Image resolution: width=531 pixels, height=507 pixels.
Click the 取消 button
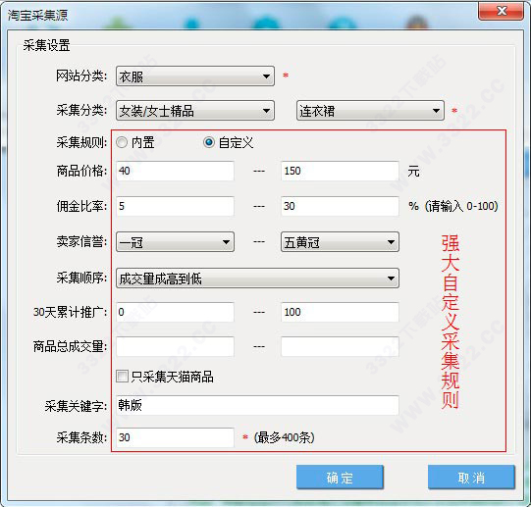click(x=471, y=477)
